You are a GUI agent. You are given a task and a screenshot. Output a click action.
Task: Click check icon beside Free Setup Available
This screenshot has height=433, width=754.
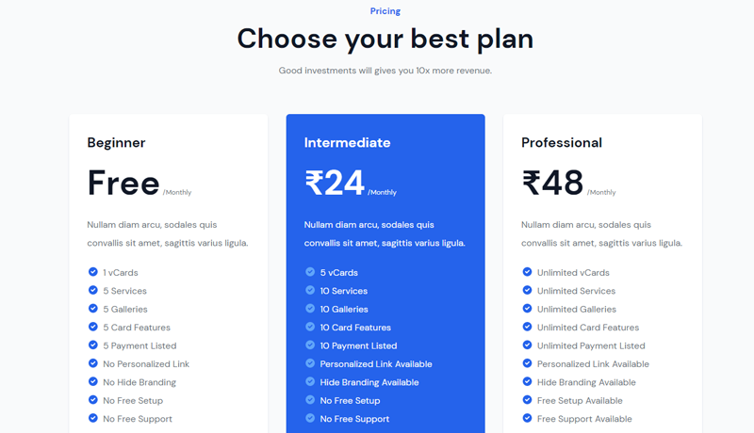click(527, 400)
